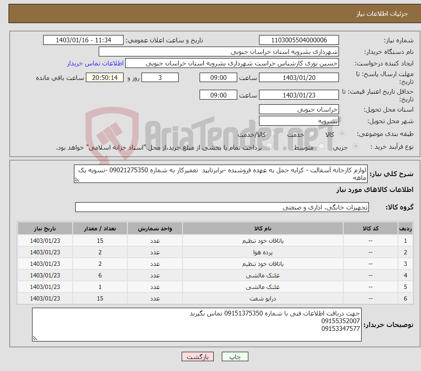Click the جزئیات اطلاعات نیاز header title

pyautogui.click(x=382, y=14)
